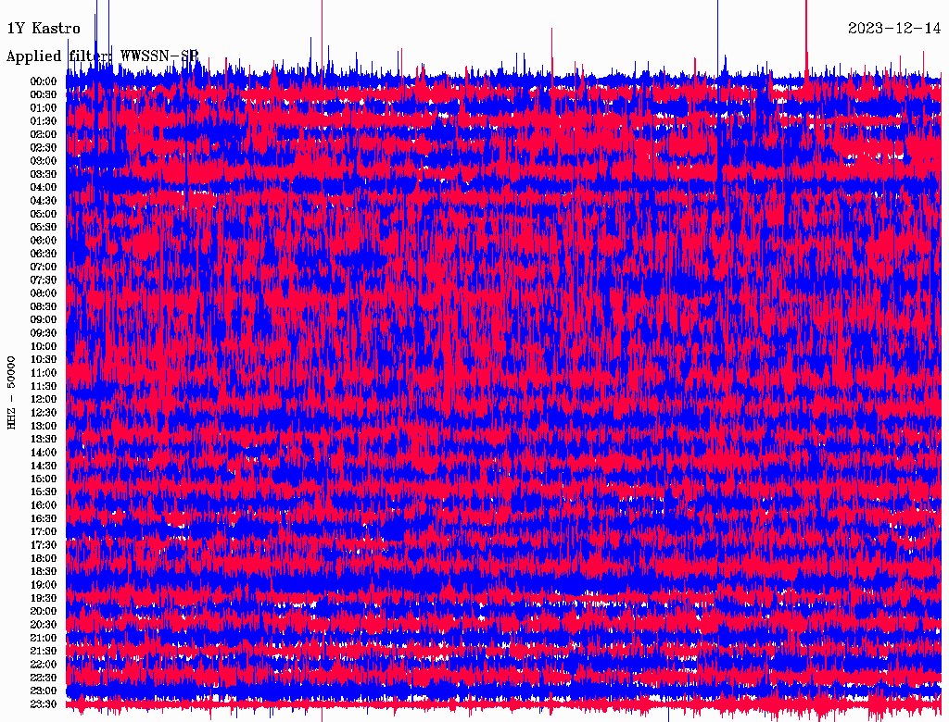Click the 14:30 time row label

coord(44,466)
